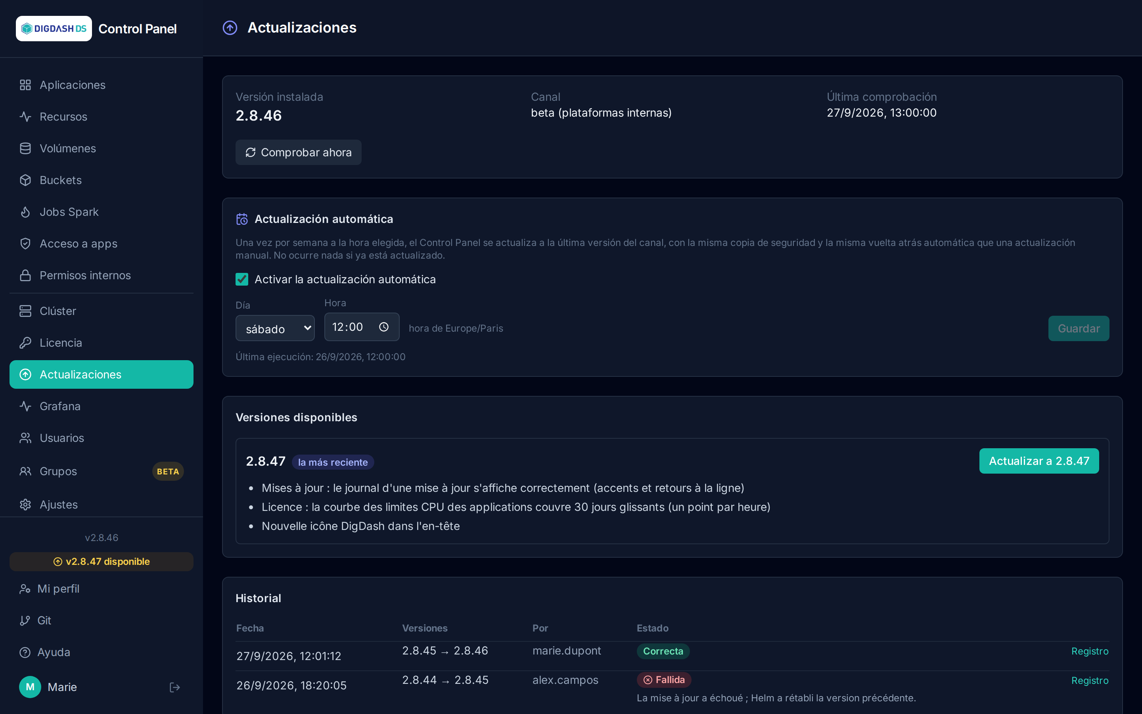This screenshot has height=714, width=1142.
Task: Click the Buckets cube icon
Action: (25, 180)
